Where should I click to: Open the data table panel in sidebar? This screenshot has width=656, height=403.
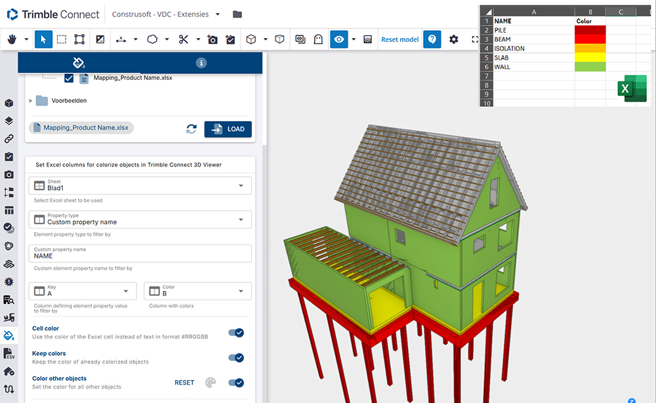point(9,210)
